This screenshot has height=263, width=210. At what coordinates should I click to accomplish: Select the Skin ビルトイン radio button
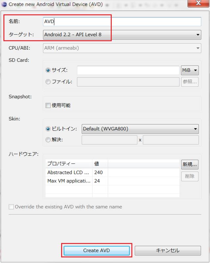coord(48,129)
